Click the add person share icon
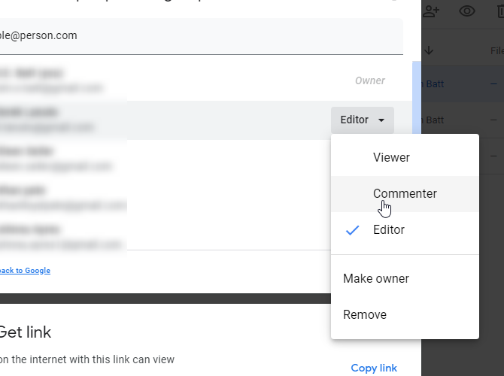This screenshot has height=376, width=504. 431,11
